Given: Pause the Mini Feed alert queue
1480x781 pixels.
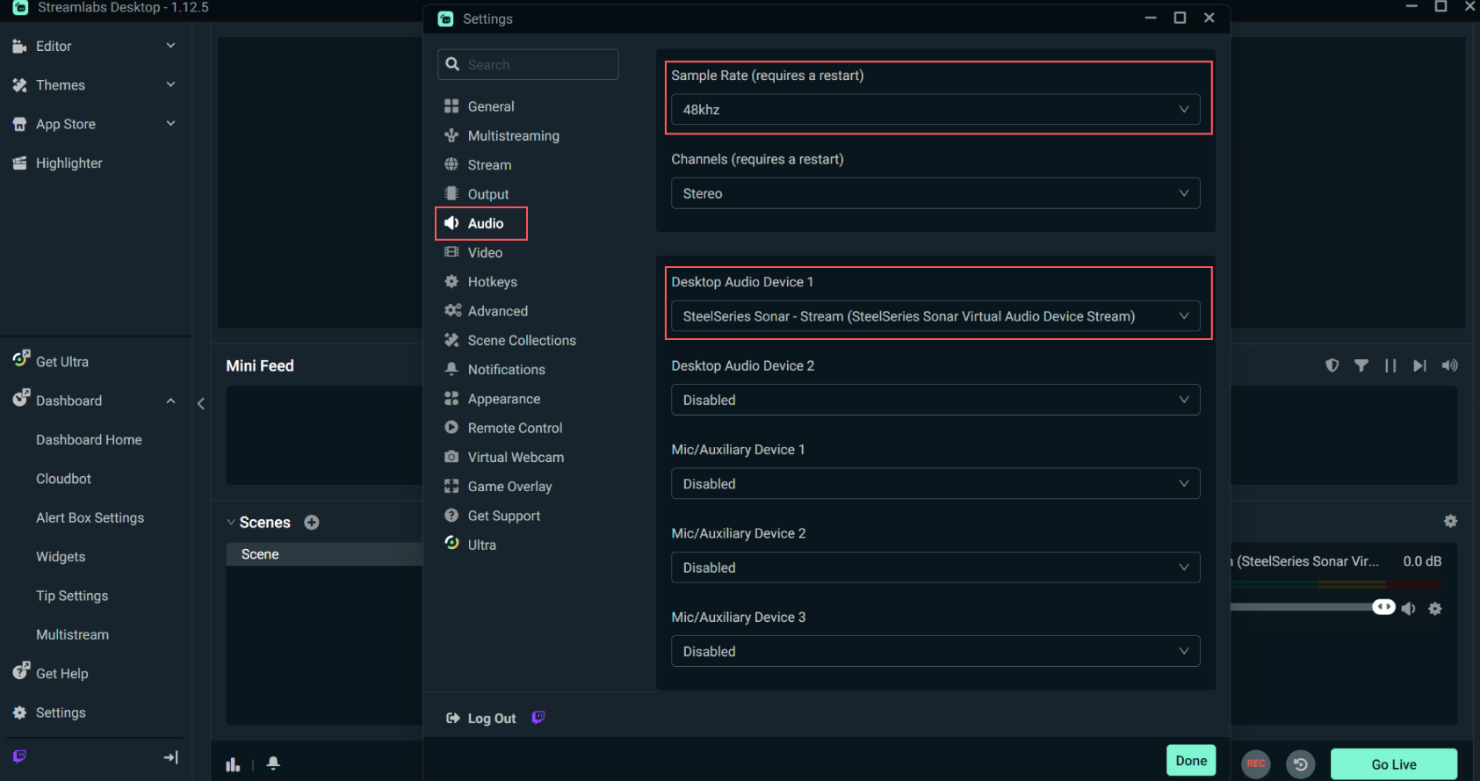Looking at the screenshot, I should (x=1390, y=365).
